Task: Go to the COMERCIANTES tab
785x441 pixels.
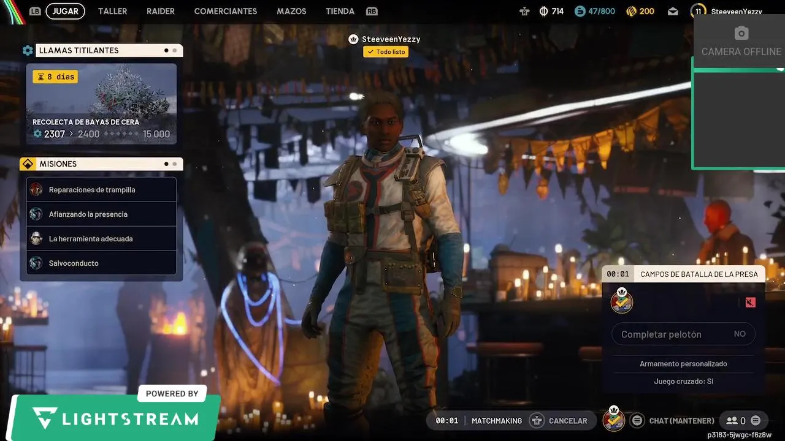Action: pos(226,11)
